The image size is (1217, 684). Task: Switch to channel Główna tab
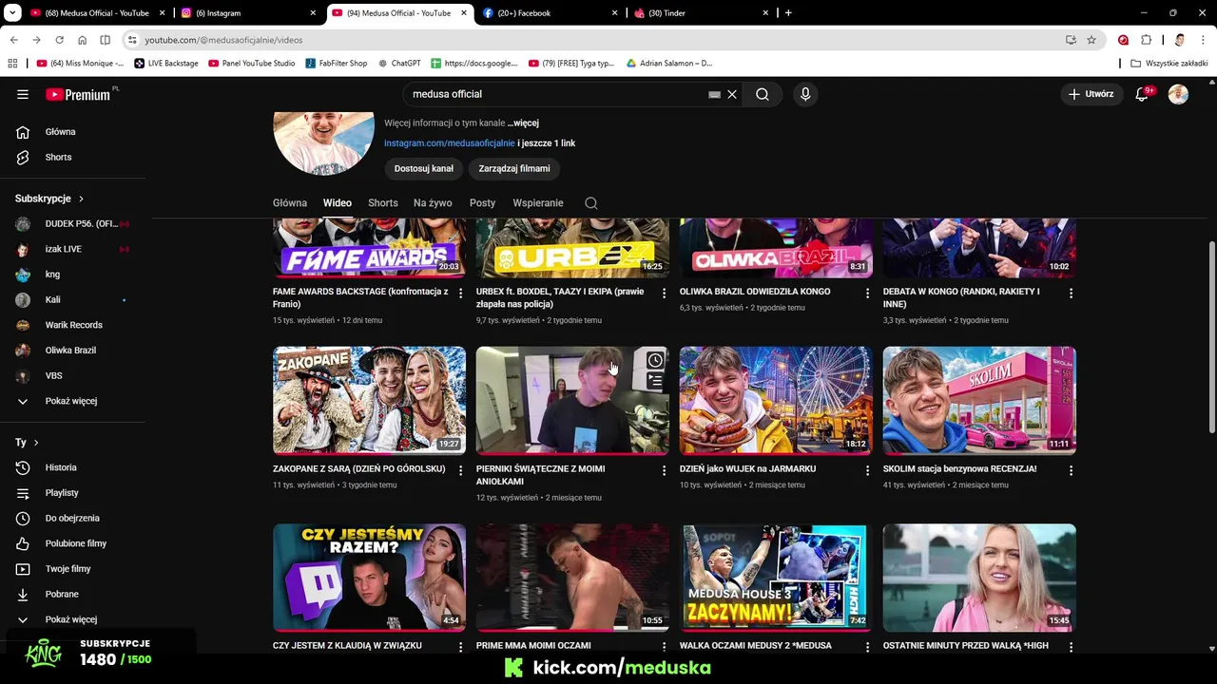point(290,203)
